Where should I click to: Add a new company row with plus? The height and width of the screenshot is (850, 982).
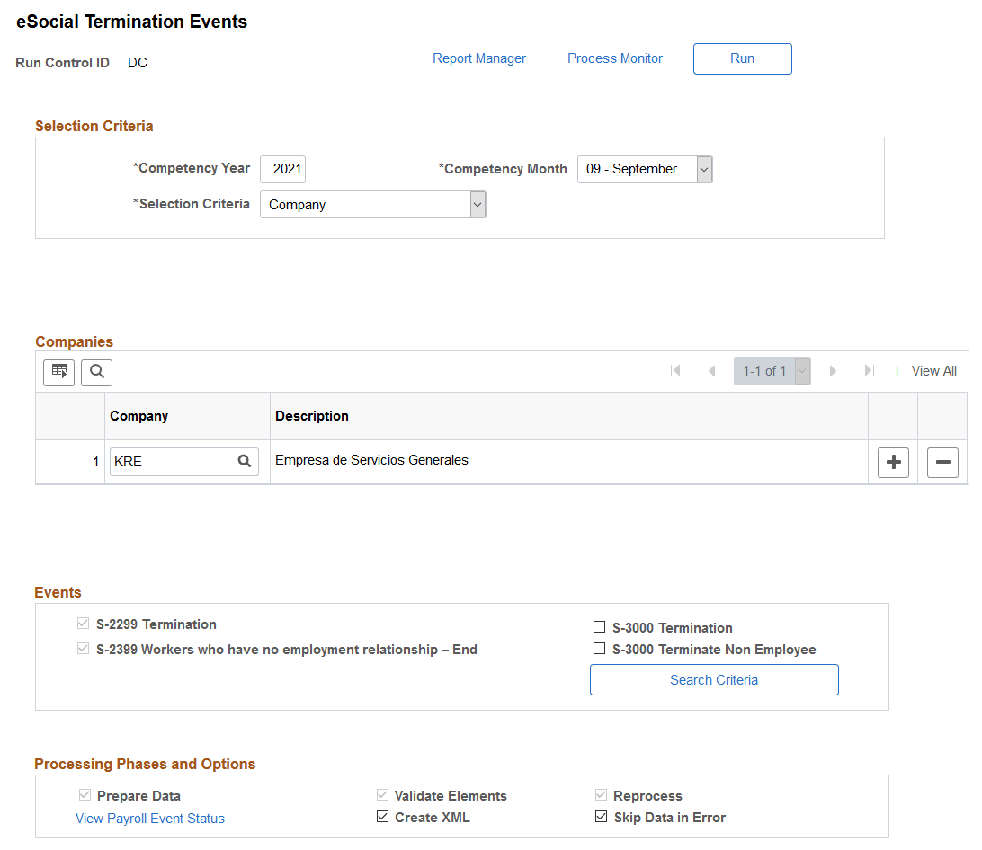893,463
